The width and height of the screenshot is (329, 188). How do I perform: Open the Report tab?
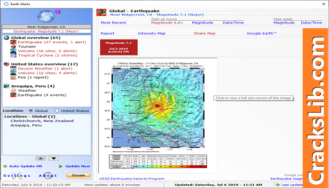tap(108, 33)
